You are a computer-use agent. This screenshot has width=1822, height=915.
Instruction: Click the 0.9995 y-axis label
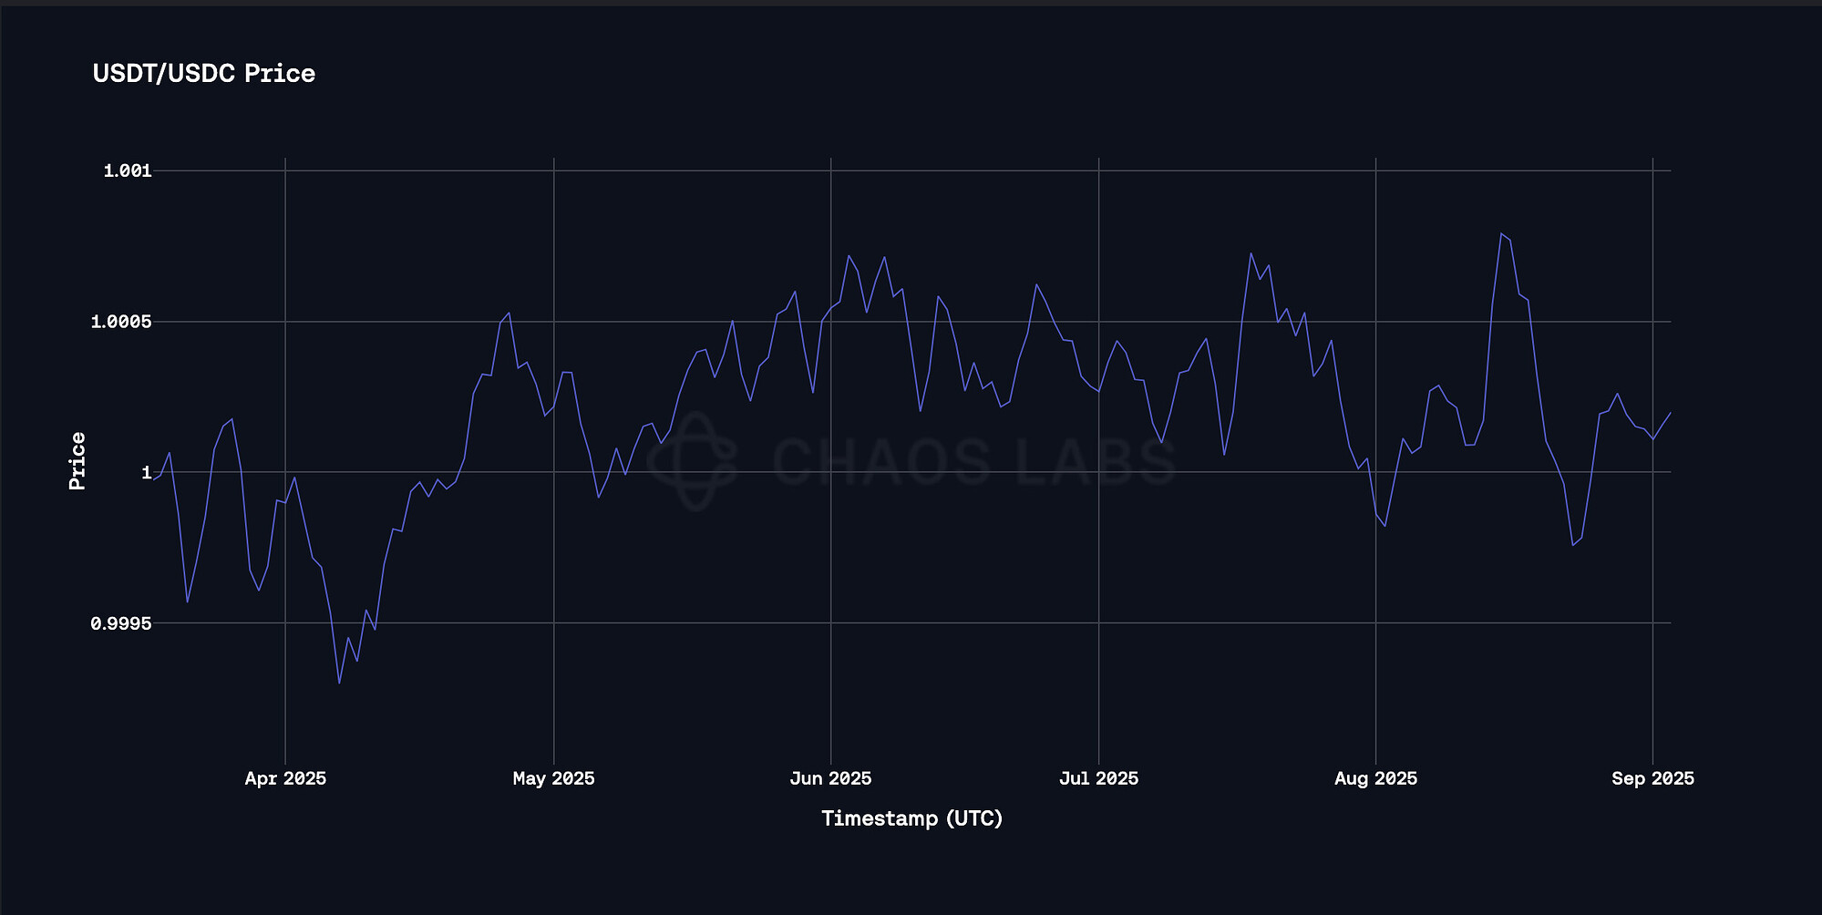pos(121,623)
